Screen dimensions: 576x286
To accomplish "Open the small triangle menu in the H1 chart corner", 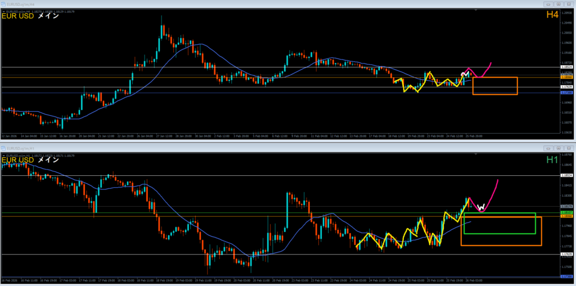I will [3, 156].
